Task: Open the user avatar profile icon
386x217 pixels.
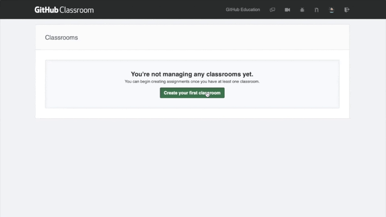Action: pos(332,10)
